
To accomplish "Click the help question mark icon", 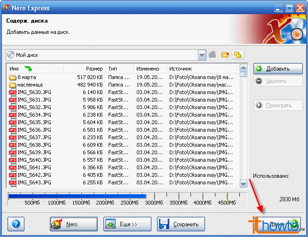I will pos(16,223).
